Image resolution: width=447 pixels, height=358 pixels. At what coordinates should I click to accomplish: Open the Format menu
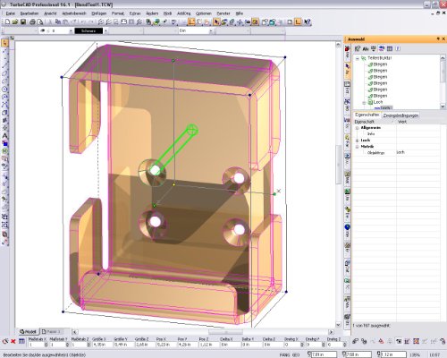[118, 13]
